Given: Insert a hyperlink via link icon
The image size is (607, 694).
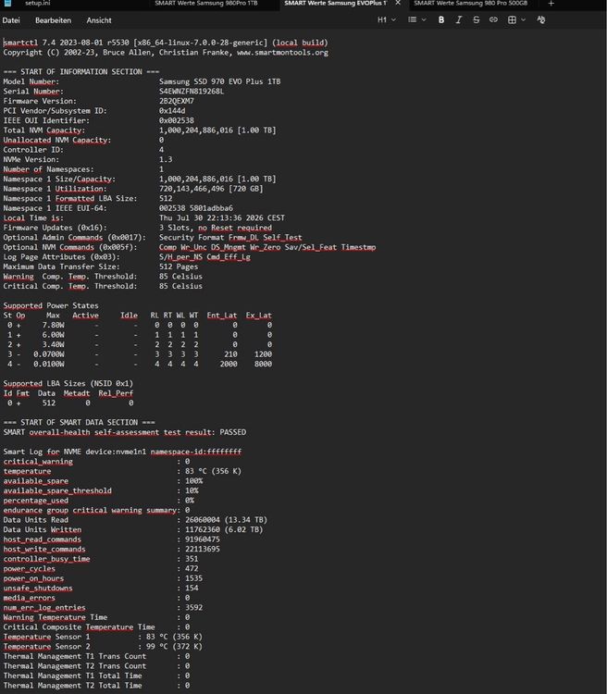Looking at the screenshot, I should pyautogui.click(x=493, y=20).
